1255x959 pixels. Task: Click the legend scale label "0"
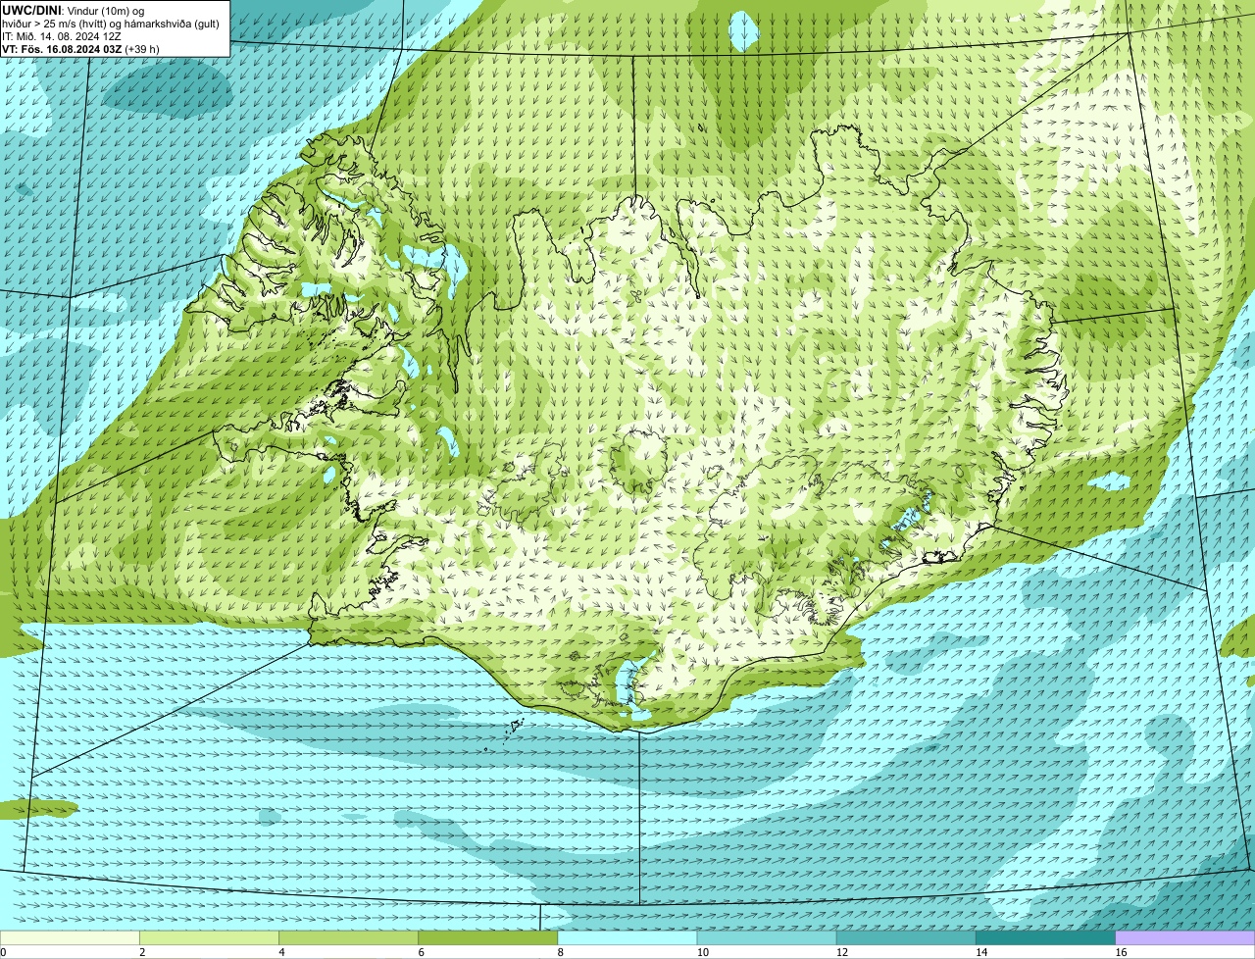pyautogui.click(x=3, y=952)
